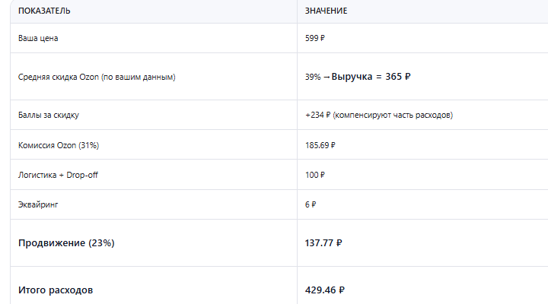Image resolution: width=548 pixels, height=304 pixels.
Task: Click the 100 ₽ logistics value
Action: 315,175
